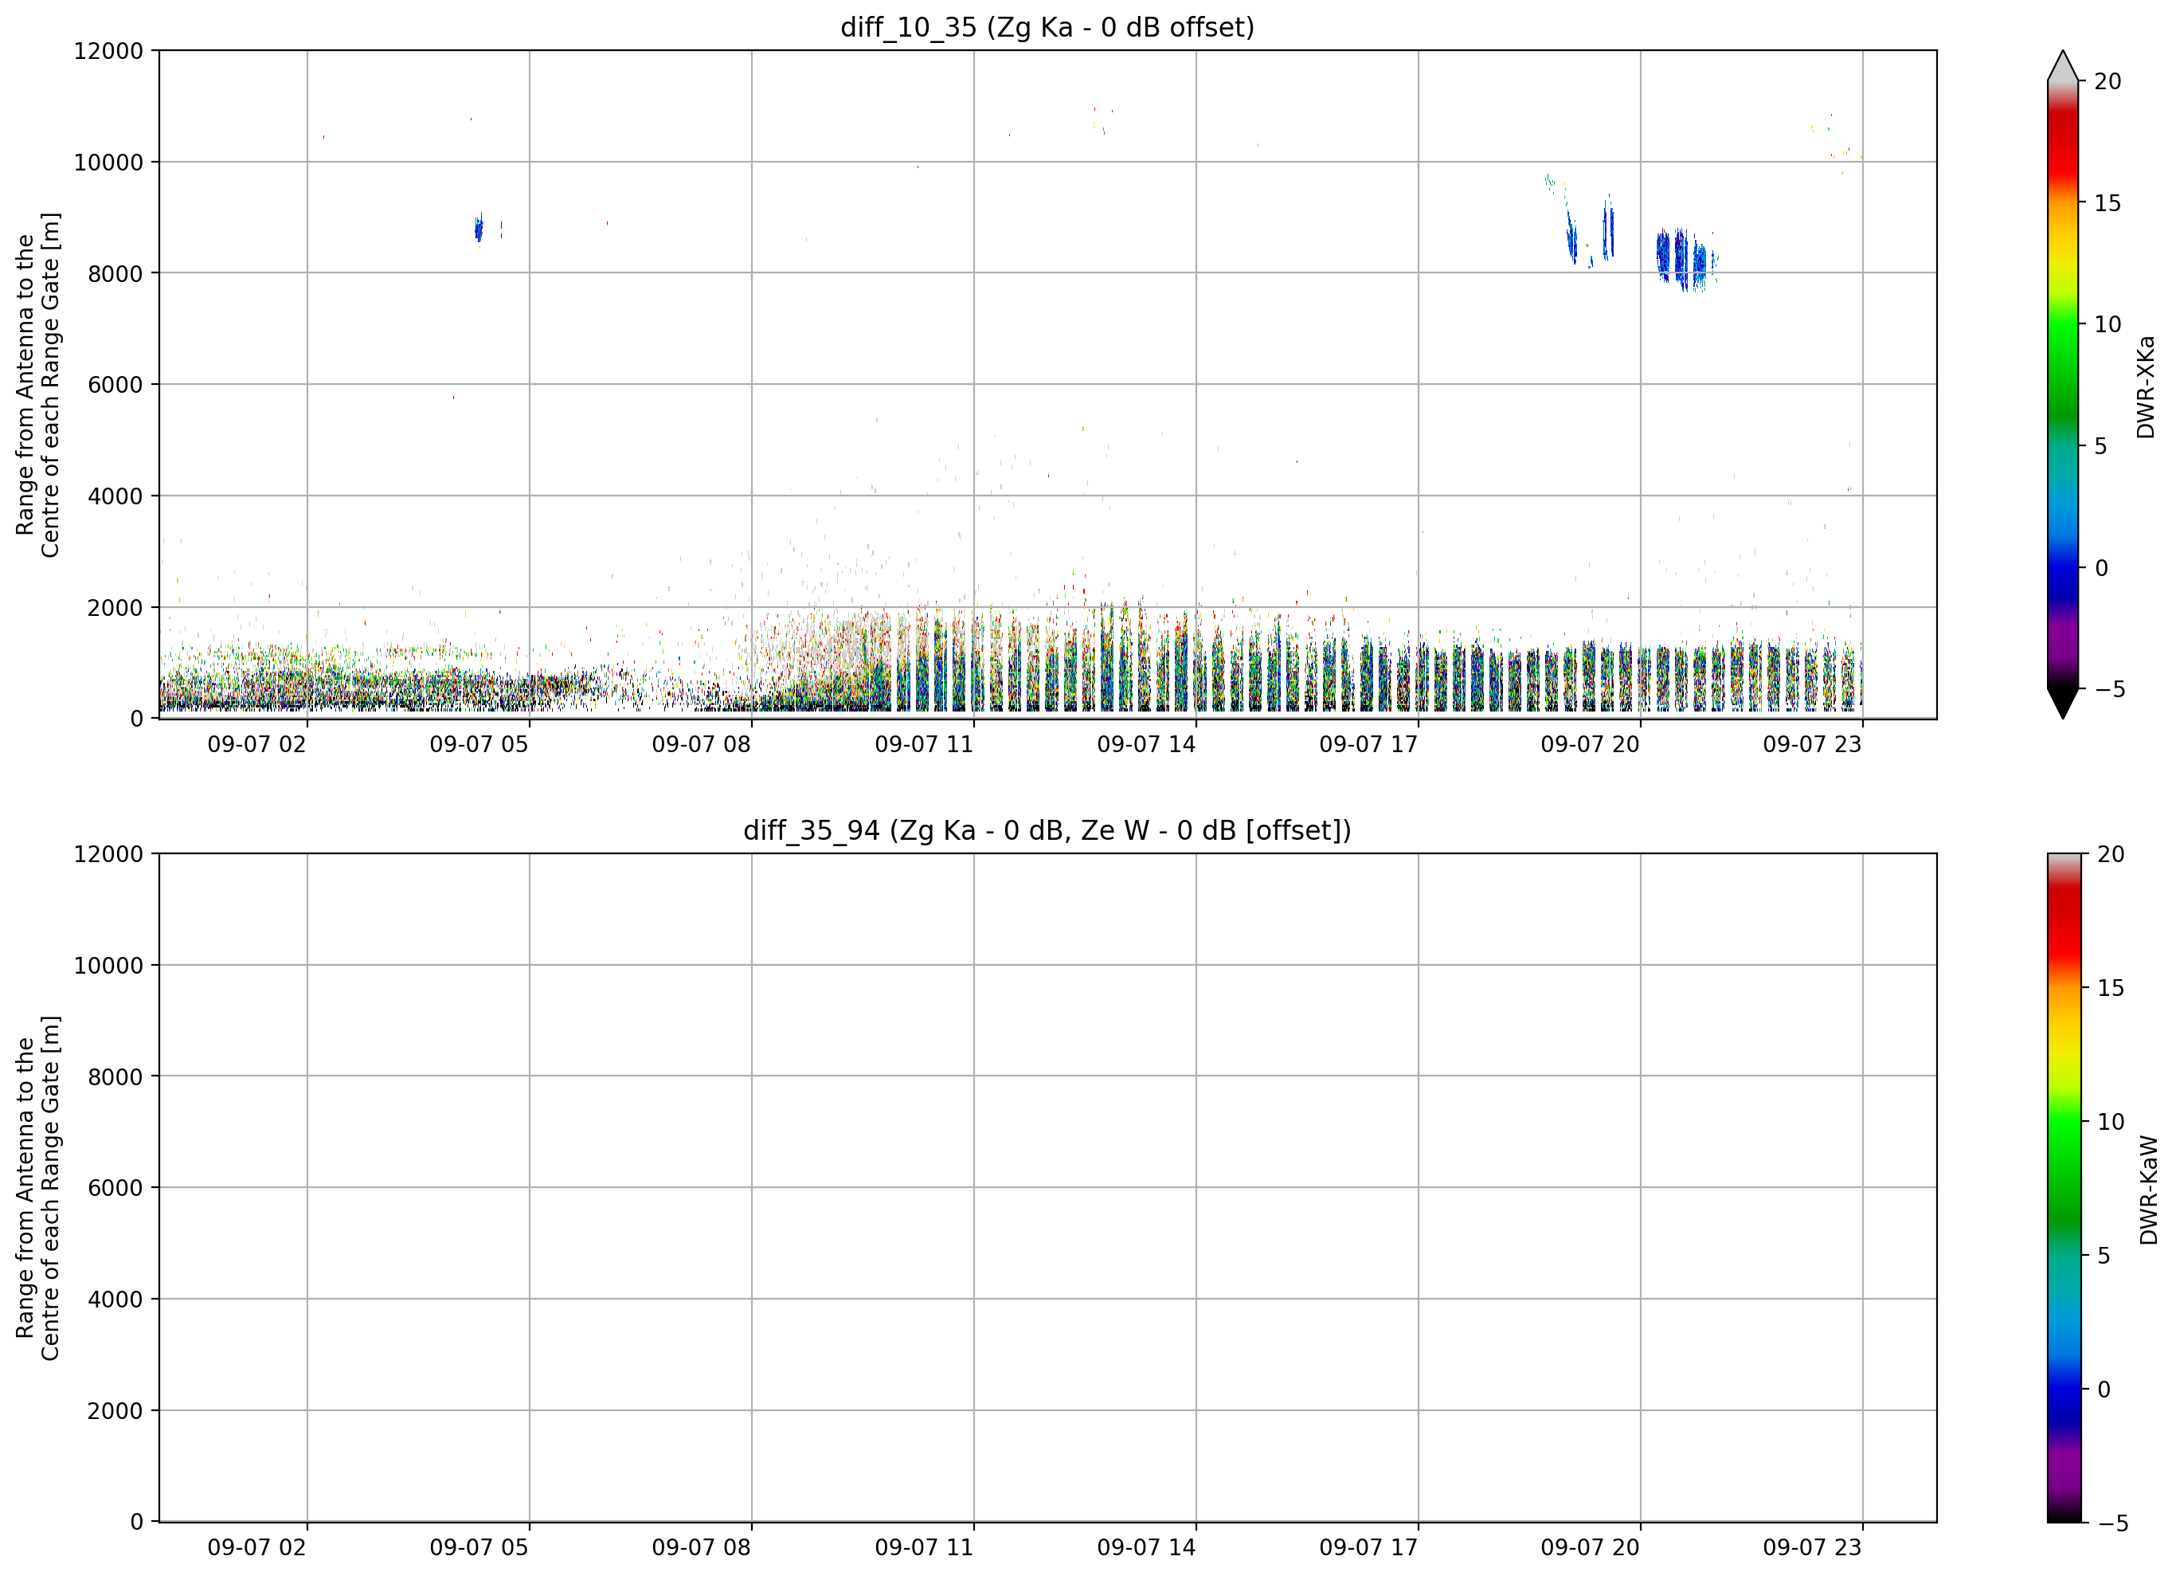Click "09-07 11" on the upper plot's time axis

pyautogui.click(x=924, y=745)
